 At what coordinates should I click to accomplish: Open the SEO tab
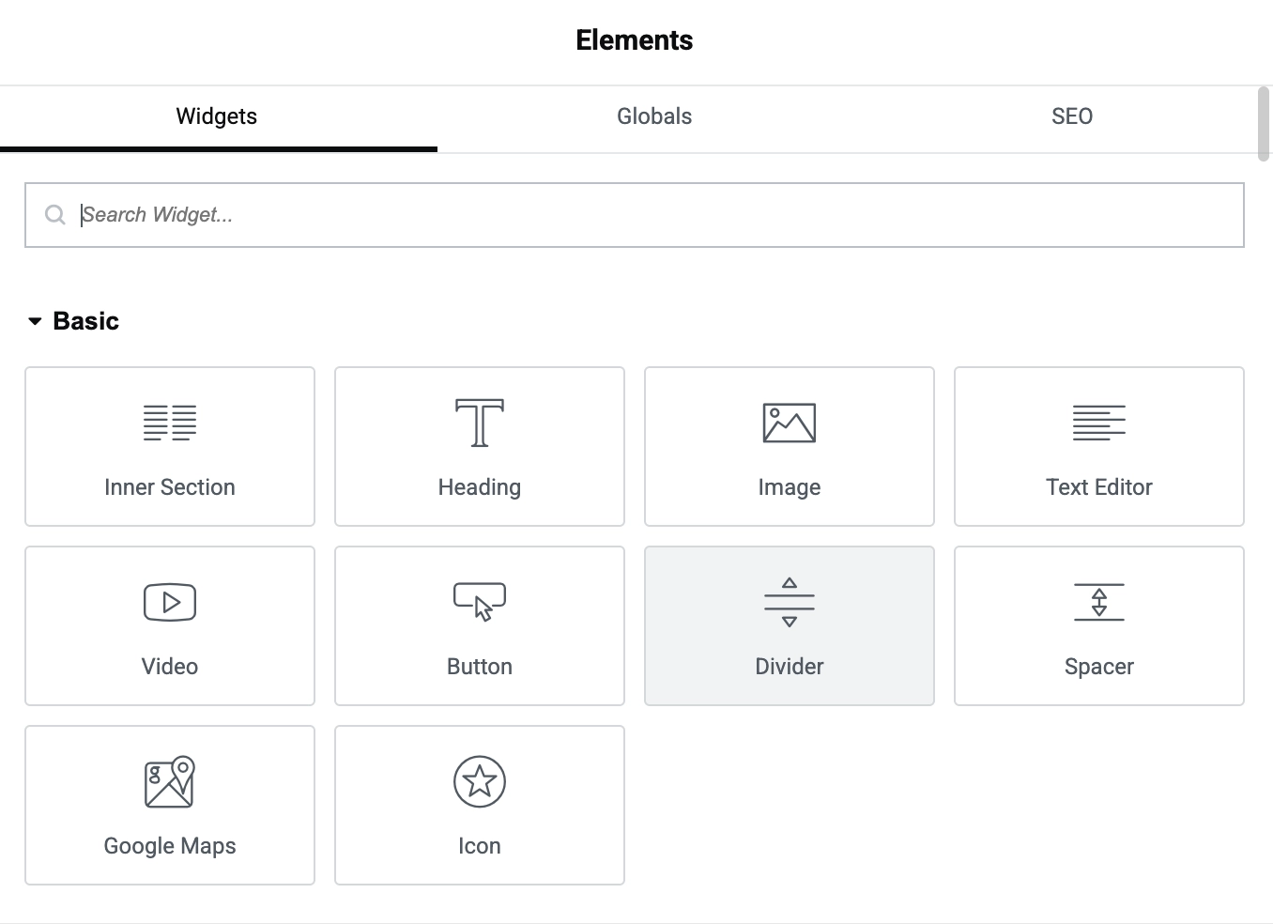point(1071,115)
